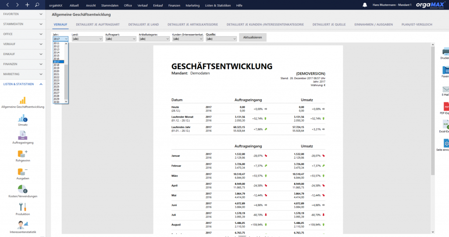The height and width of the screenshot is (237, 449).
Task: Expand the Marketing sidebar section
Action: [x=23, y=74]
